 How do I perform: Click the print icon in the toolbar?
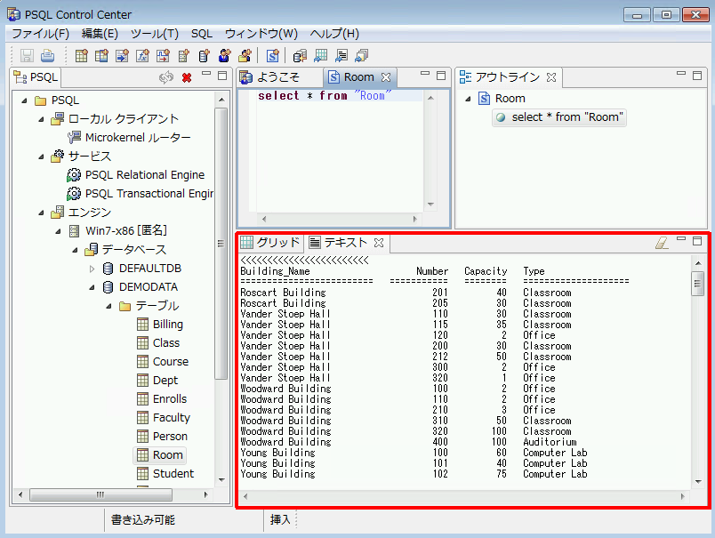tap(48, 56)
